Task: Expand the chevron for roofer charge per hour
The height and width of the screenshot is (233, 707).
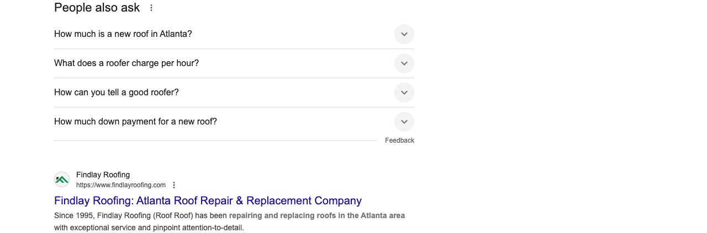Action: coord(404,63)
